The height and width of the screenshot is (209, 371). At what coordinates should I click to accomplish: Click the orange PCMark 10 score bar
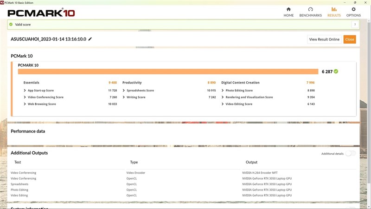(x=168, y=72)
